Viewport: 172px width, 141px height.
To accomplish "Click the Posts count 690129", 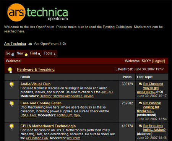I will pyautogui.click(x=127, y=84).
